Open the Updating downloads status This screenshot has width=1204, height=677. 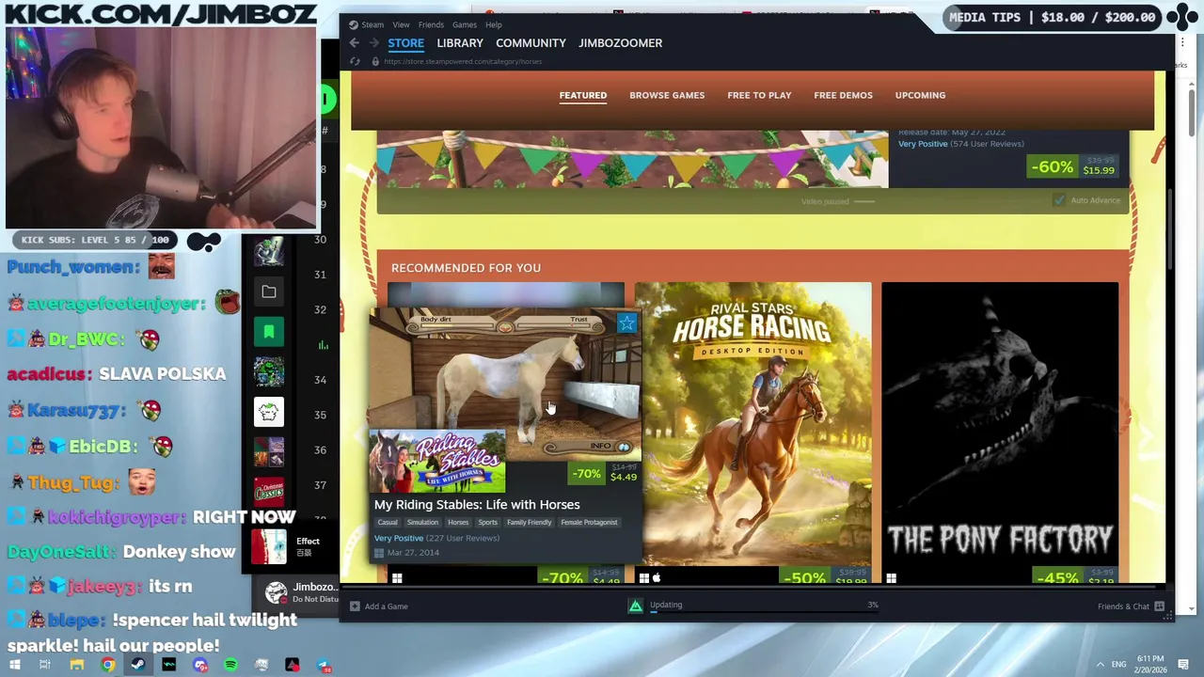666,605
